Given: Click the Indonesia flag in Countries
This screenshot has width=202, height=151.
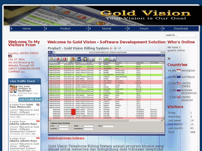Looking at the screenshot, I should point(179,70).
